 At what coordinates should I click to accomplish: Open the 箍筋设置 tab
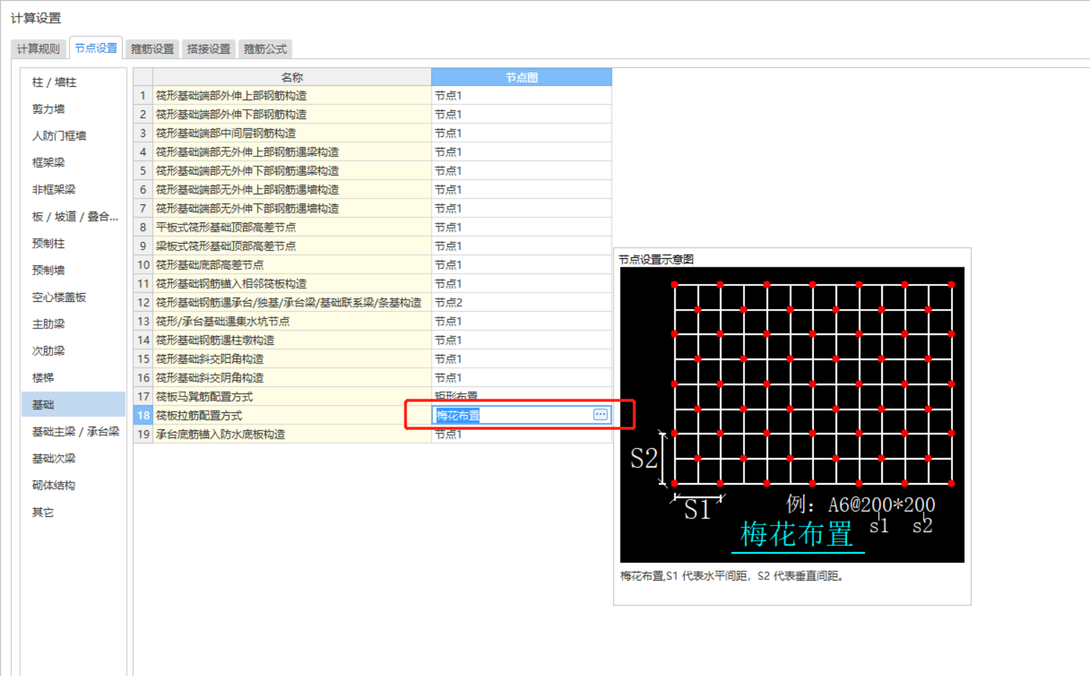point(152,49)
